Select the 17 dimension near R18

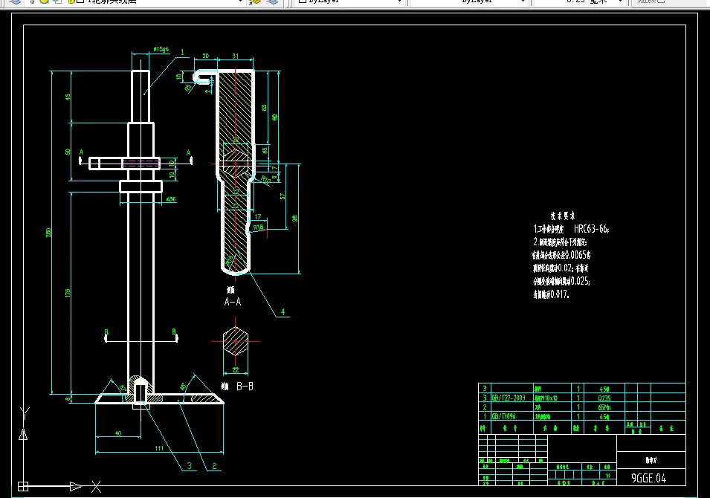(258, 217)
